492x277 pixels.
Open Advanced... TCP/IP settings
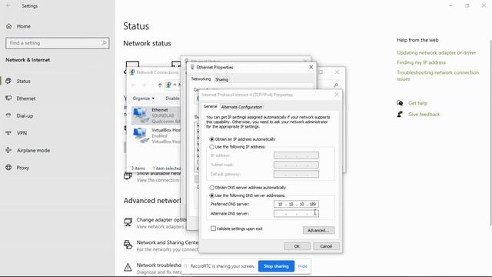318,230
